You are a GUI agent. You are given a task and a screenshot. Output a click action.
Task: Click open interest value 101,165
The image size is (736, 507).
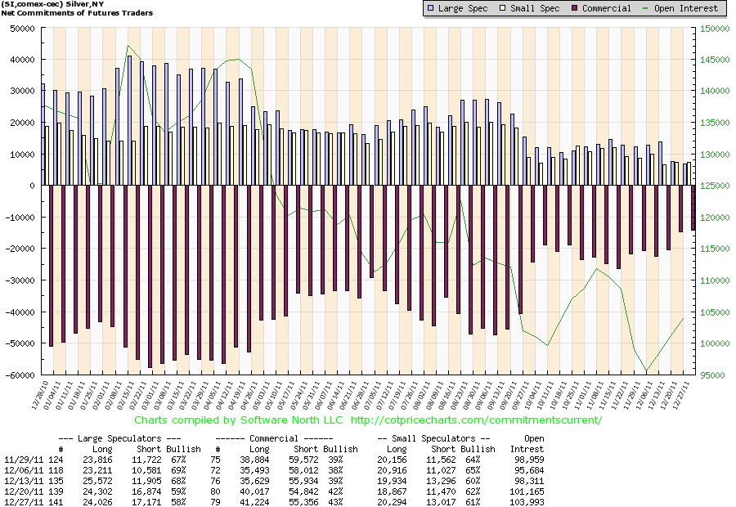527,491
